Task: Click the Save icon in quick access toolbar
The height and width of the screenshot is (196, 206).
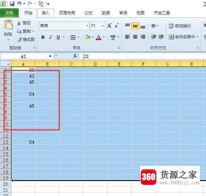Action: [x=12, y=3]
